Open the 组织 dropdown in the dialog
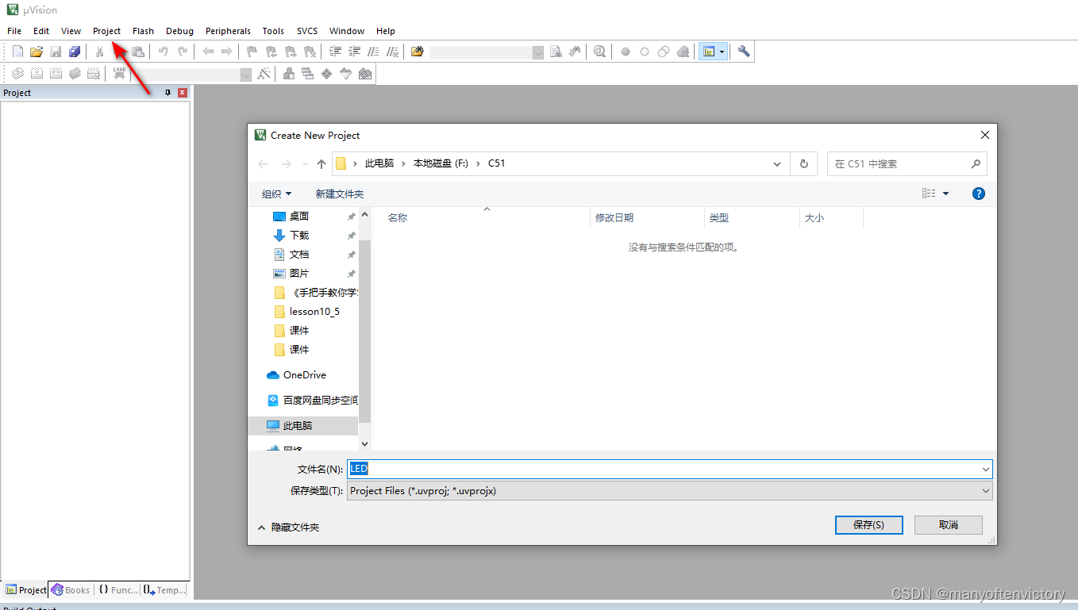This screenshot has width=1078, height=610. (x=277, y=194)
